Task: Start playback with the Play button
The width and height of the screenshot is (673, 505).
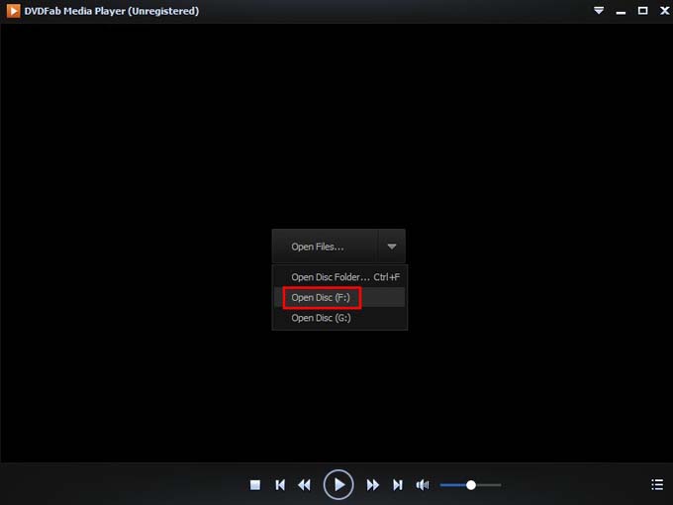Action: click(338, 485)
